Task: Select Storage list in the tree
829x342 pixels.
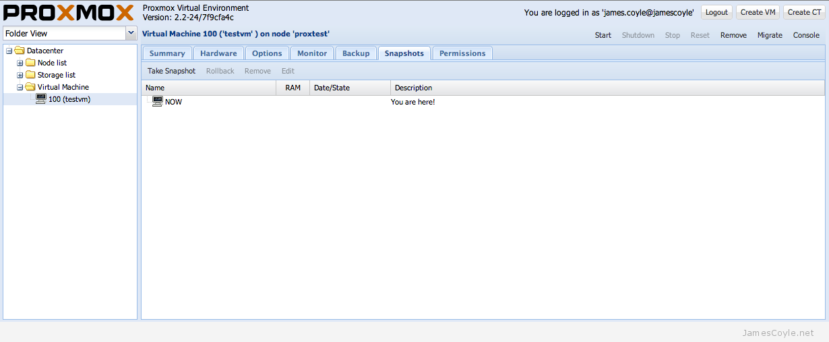Action: 57,75
